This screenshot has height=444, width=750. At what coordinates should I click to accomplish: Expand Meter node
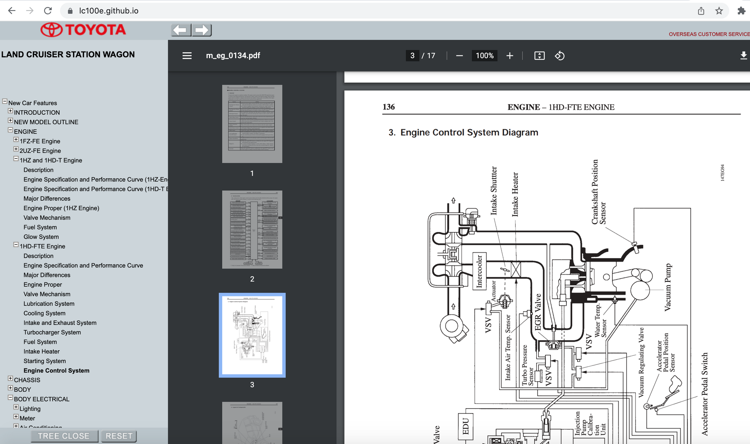click(x=16, y=417)
